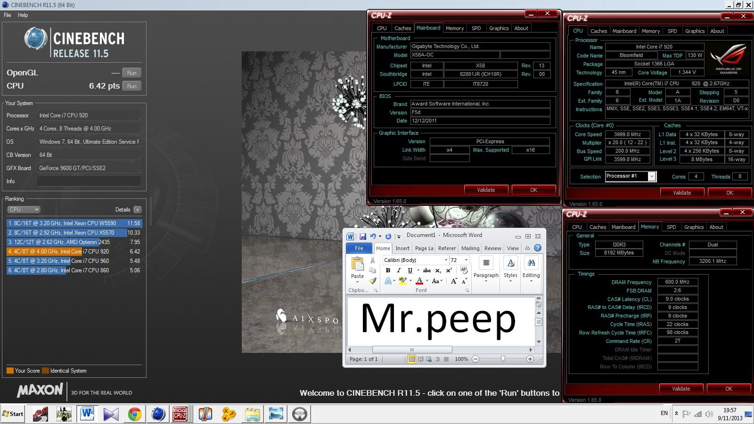Activate the Format Painter brush
The height and width of the screenshot is (424, 754).
pos(372,281)
